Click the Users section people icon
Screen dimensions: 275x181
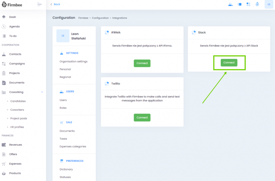[62, 92]
